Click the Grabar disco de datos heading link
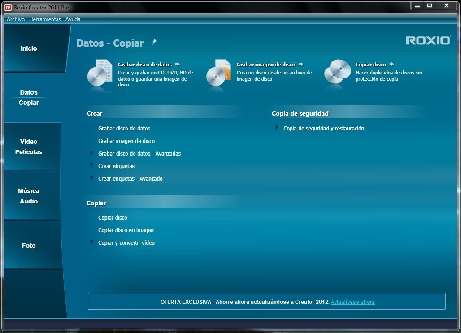This screenshot has width=461, height=333. pos(145,65)
